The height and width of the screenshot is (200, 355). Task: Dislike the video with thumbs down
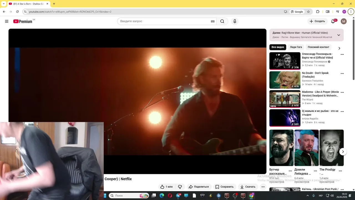coord(180,187)
